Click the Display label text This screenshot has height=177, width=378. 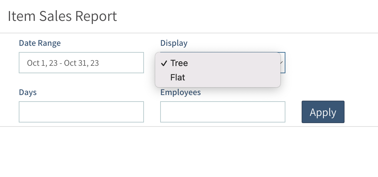pos(174,43)
